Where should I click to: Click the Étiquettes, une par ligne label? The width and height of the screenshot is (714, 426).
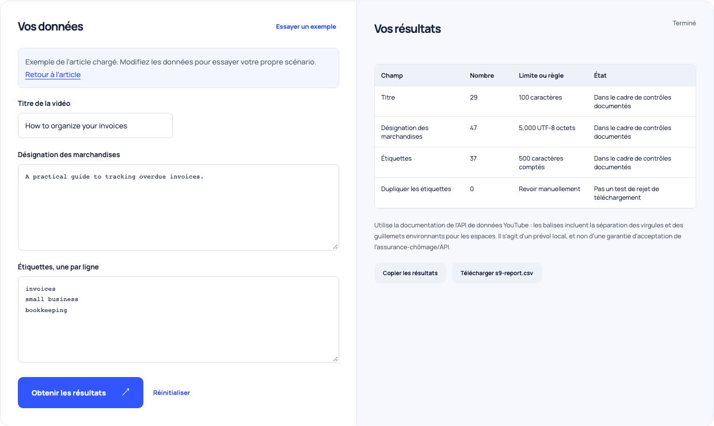[58, 267]
